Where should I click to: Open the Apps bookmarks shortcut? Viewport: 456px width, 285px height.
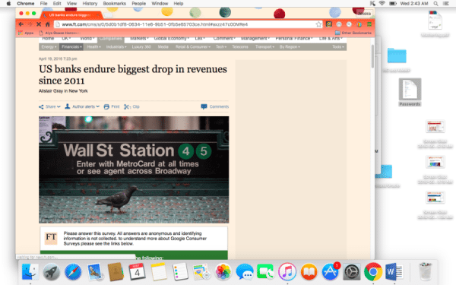(x=26, y=33)
